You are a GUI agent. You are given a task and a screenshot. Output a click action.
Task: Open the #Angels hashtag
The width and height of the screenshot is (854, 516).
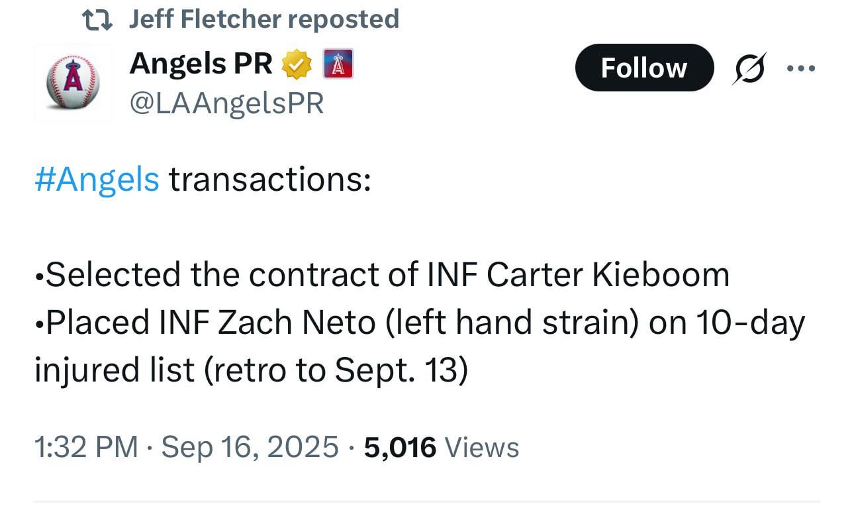(97, 180)
